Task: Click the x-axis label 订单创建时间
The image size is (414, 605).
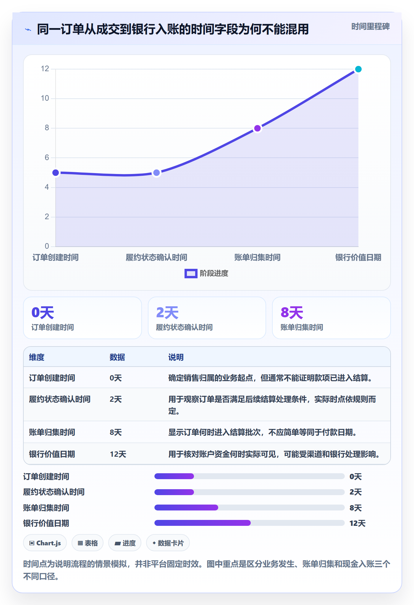Action: coord(56,257)
